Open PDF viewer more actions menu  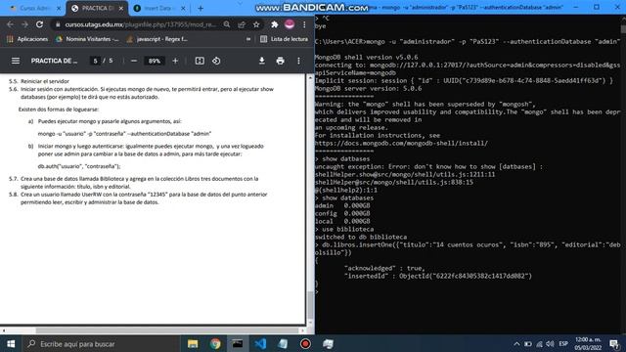coord(298,61)
